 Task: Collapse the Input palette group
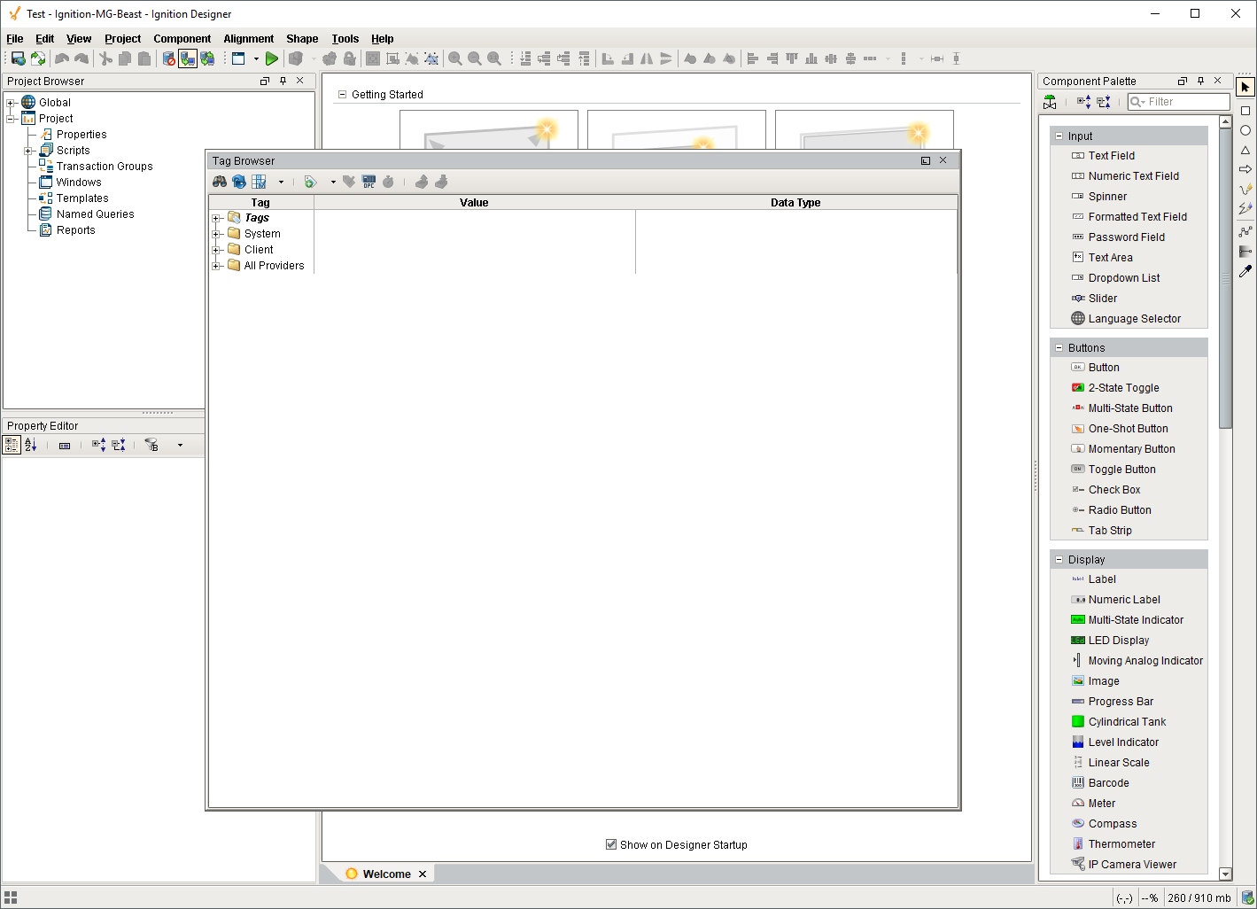1059,136
